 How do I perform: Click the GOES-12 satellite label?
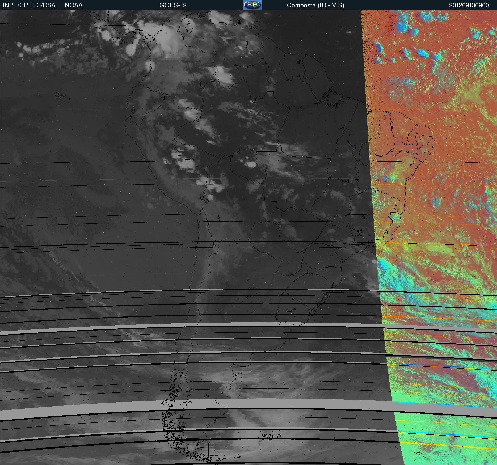pyautogui.click(x=173, y=5)
